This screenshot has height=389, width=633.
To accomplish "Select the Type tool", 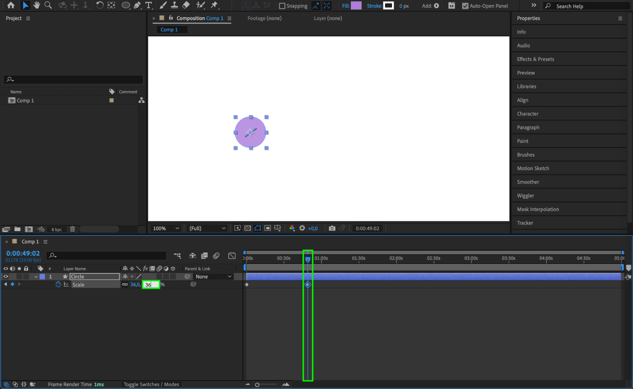I will [148, 5].
